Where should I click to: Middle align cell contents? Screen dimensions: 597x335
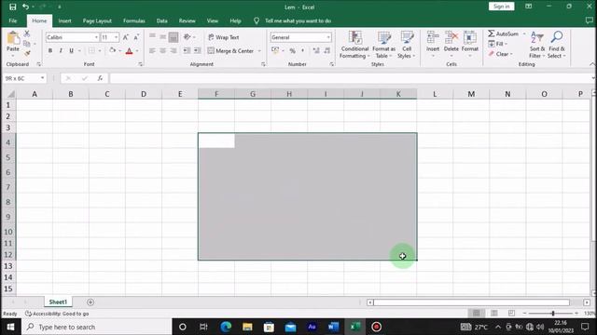click(162, 37)
